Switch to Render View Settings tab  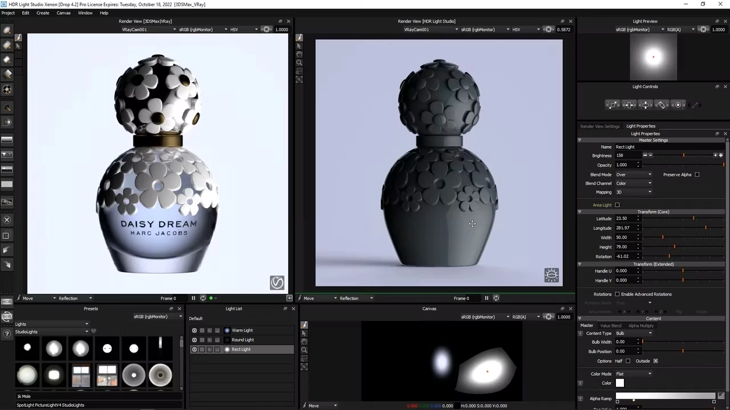pyautogui.click(x=599, y=126)
